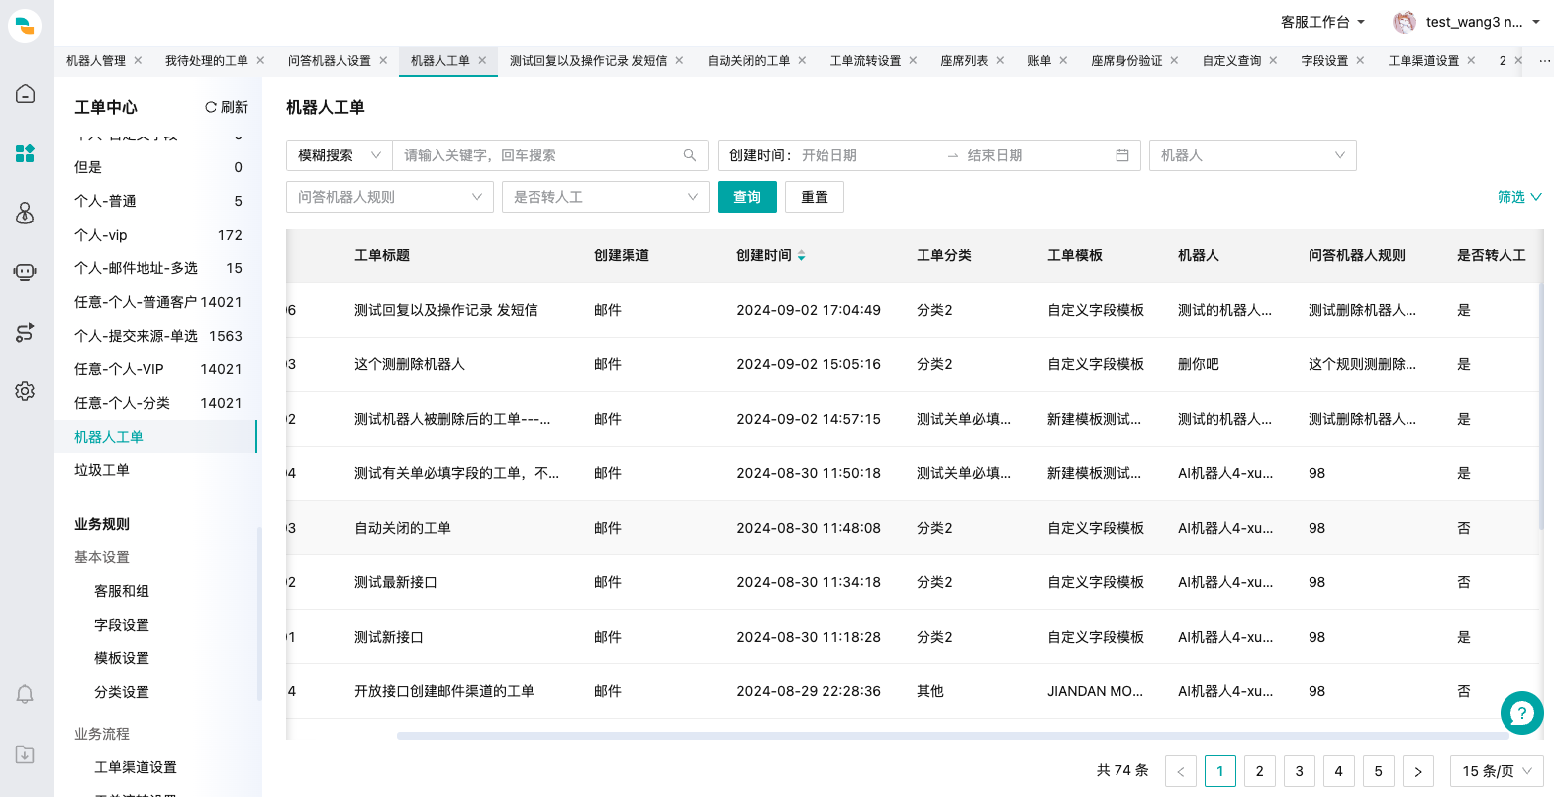Image resolution: width=1554 pixels, height=797 pixels.
Task: Open ticket 这个测删除机器人 row
Action: pyautogui.click(x=913, y=364)
